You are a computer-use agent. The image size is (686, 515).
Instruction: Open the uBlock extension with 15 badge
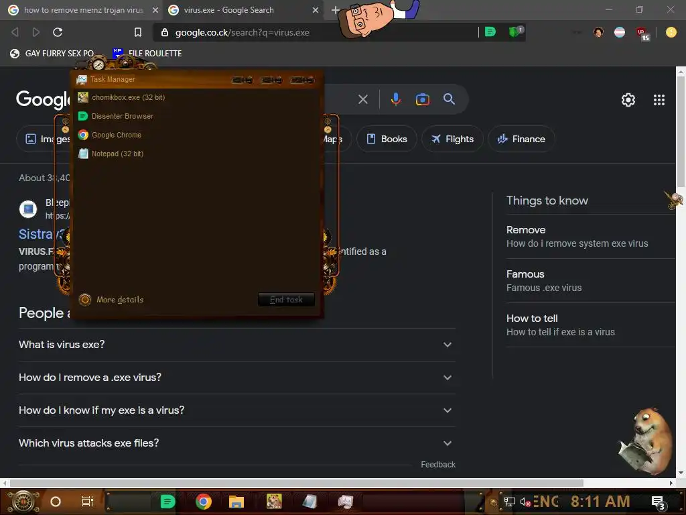642,34
